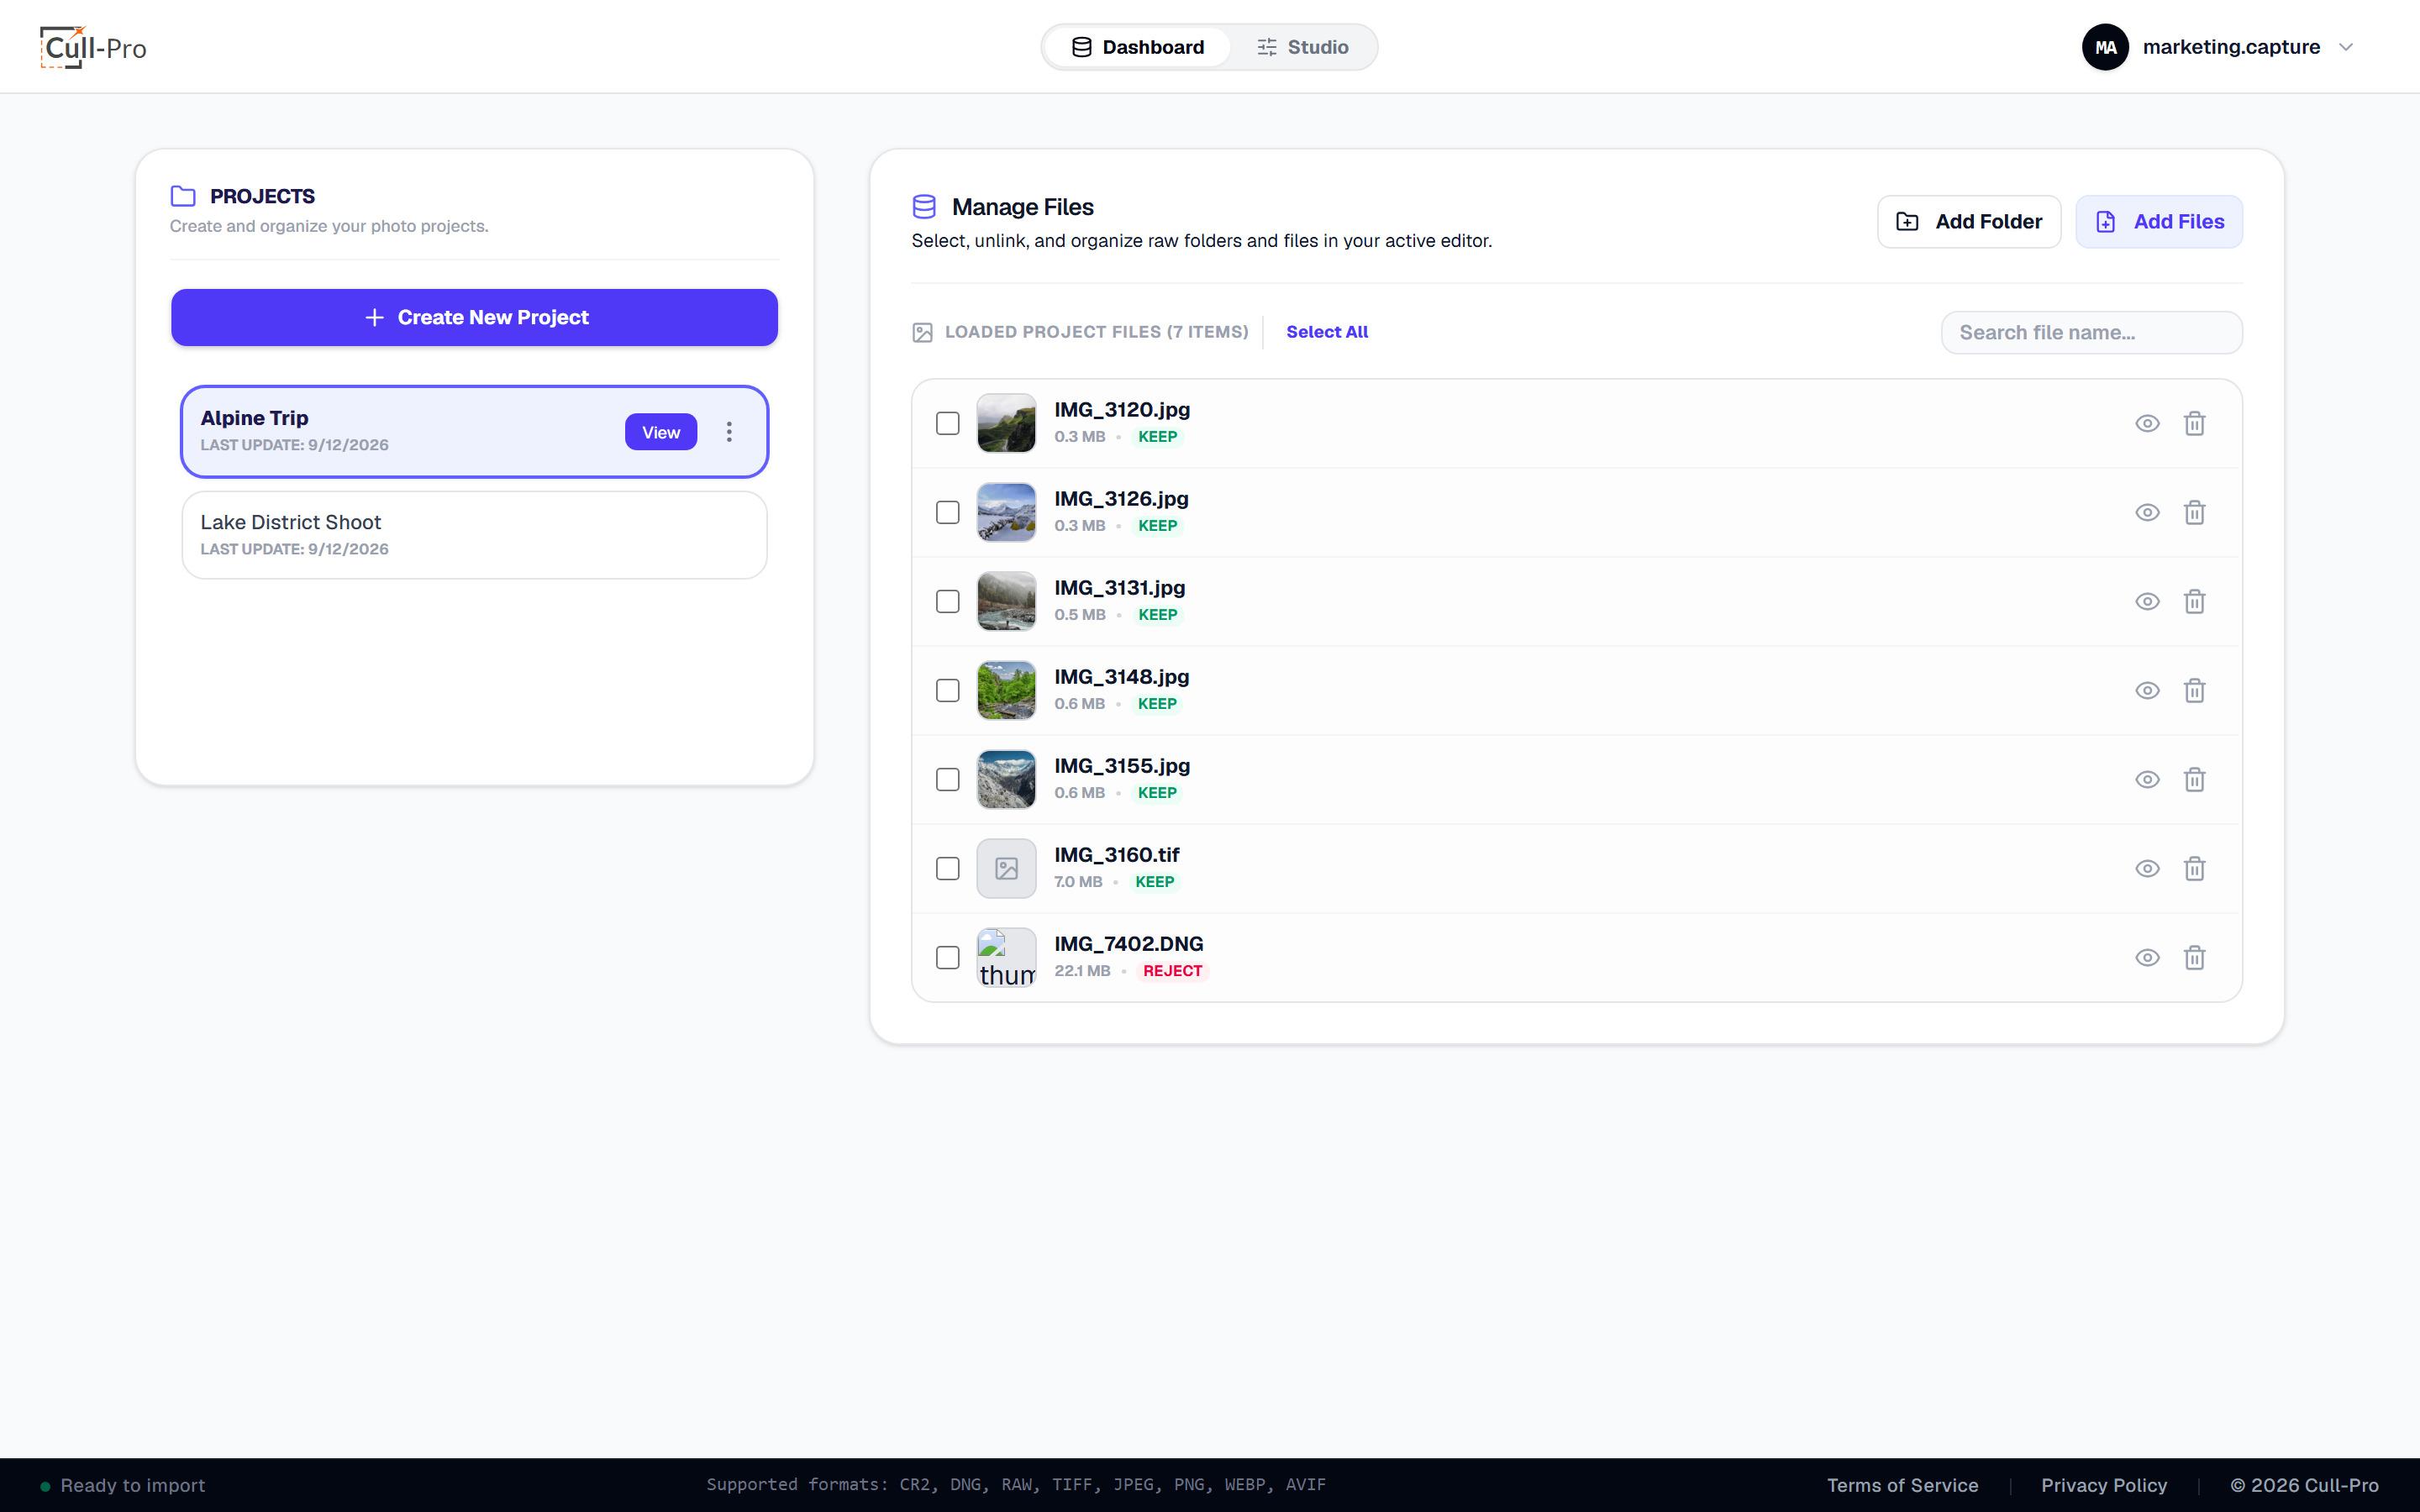Image resolution: width=2420 pixels, height=1512 pixels.
Task: Open the Alpine Trip three-dot options menu
Action: (x=729, y=432)
